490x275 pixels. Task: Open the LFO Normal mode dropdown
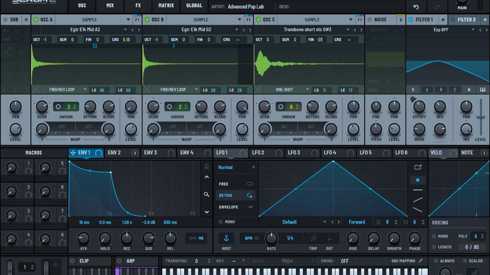pos(237,167)
